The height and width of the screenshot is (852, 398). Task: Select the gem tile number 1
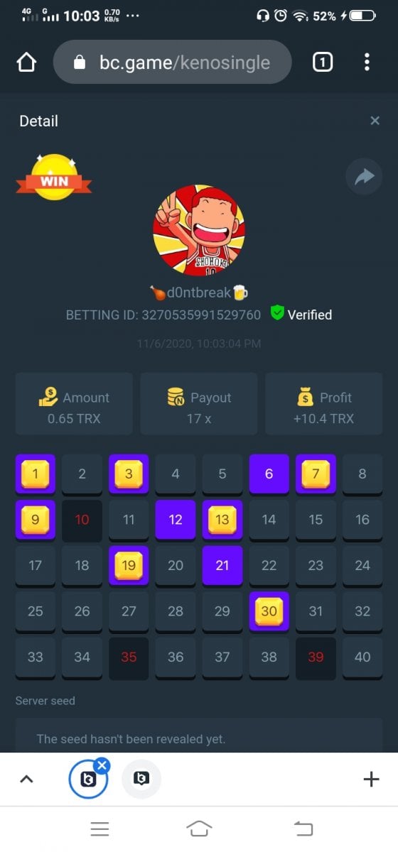click(x=35, y=474)
